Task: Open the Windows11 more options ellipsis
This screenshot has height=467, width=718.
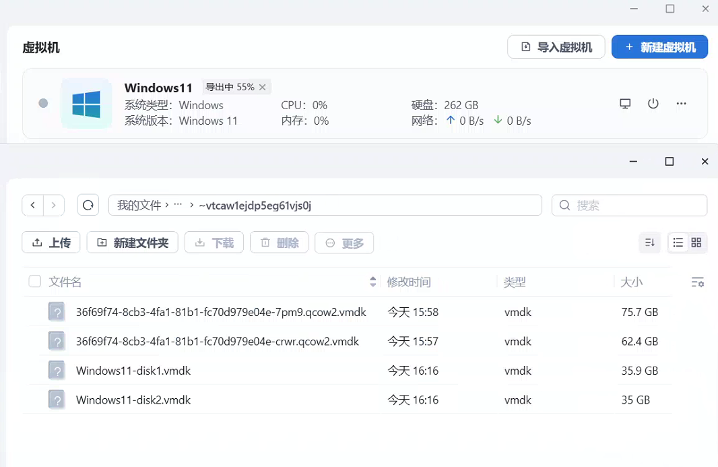Action: (681, 104)
